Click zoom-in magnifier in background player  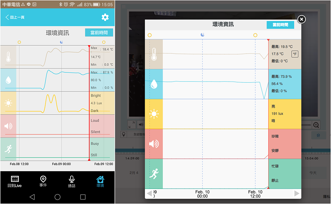[316, 125]
